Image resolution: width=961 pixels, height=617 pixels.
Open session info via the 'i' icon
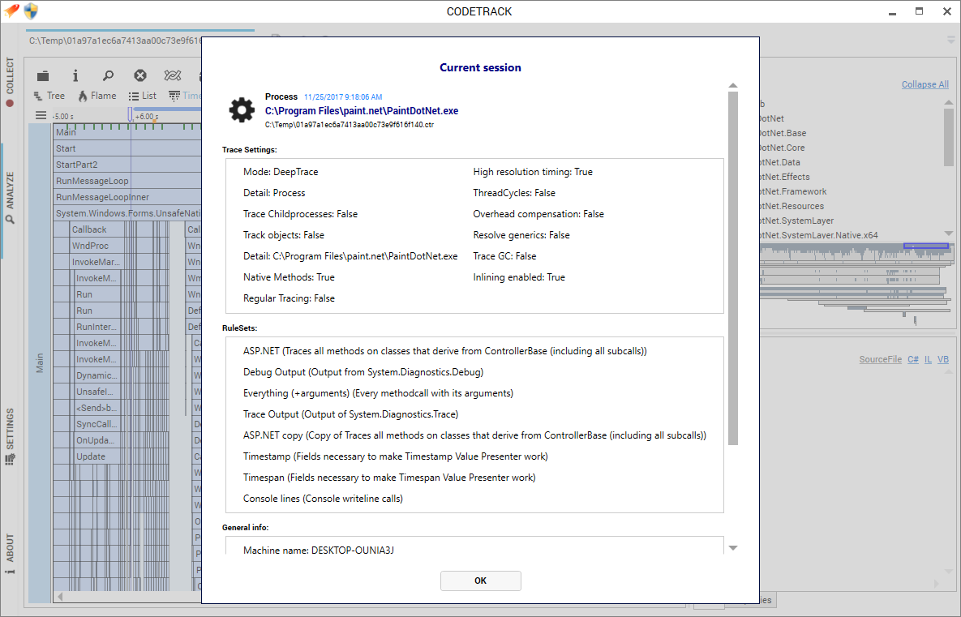click(75, 75)
